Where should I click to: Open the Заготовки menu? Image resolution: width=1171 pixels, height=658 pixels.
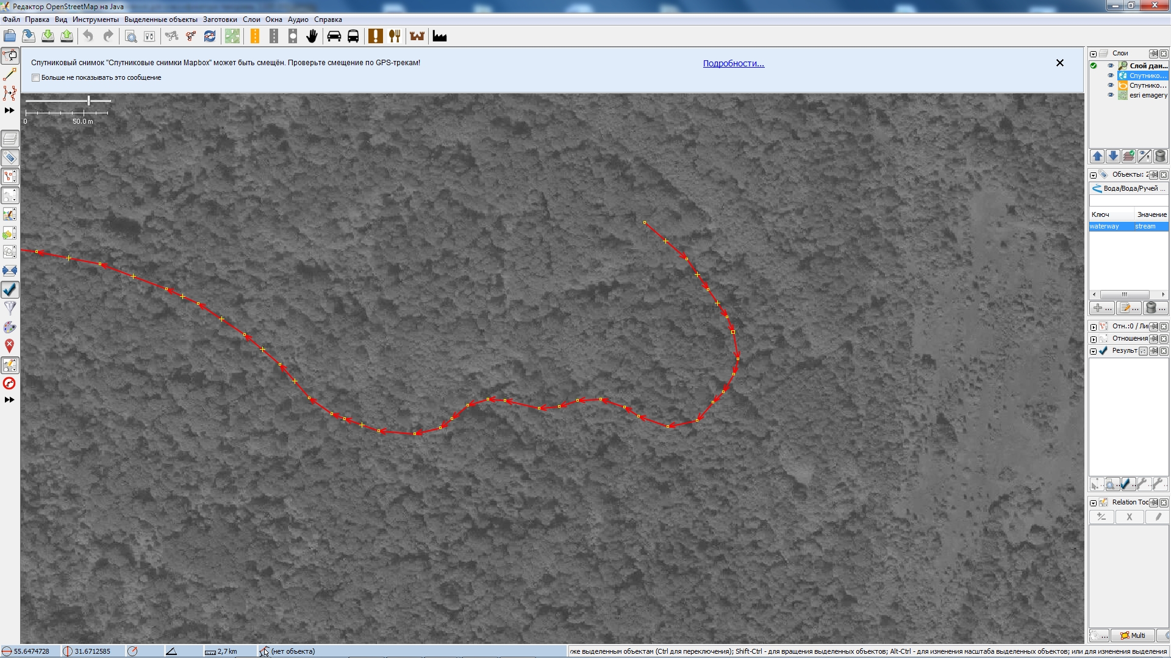[x=220, y=19]
